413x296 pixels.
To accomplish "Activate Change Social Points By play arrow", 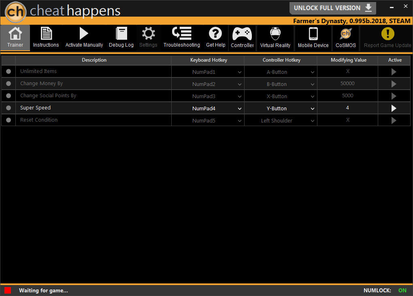I will click(x=394, y=96).
